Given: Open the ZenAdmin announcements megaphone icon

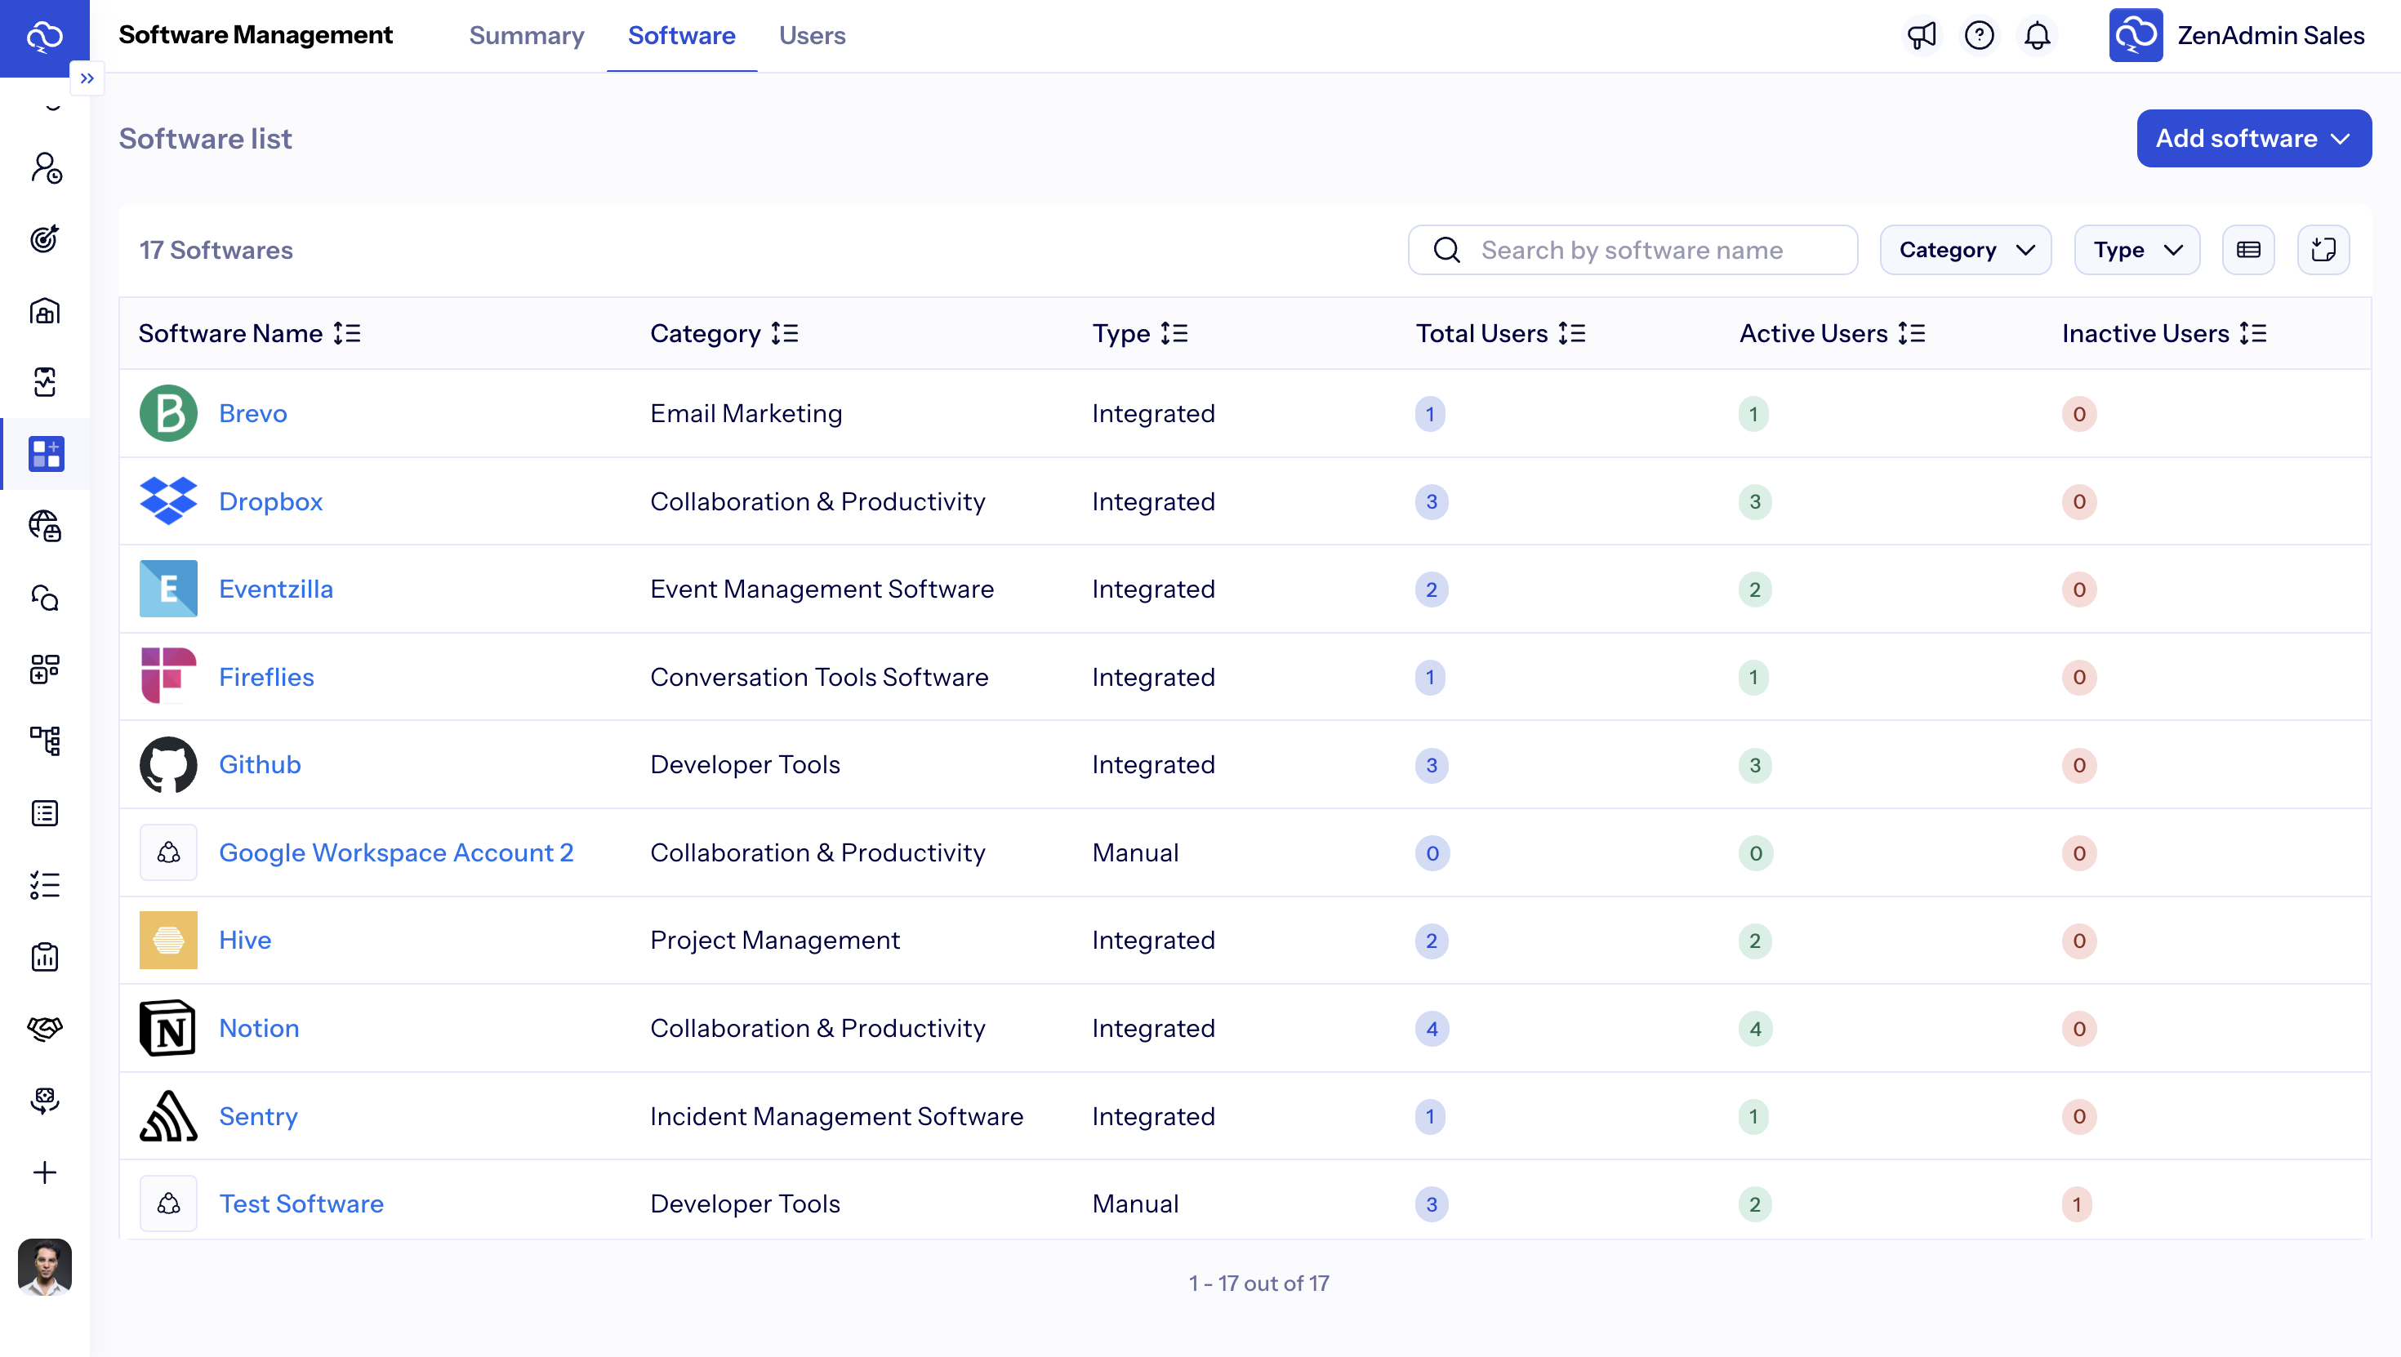Looking at the screenshot, I should click(1922, 34).
